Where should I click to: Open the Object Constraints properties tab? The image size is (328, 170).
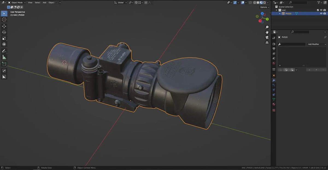274,95
